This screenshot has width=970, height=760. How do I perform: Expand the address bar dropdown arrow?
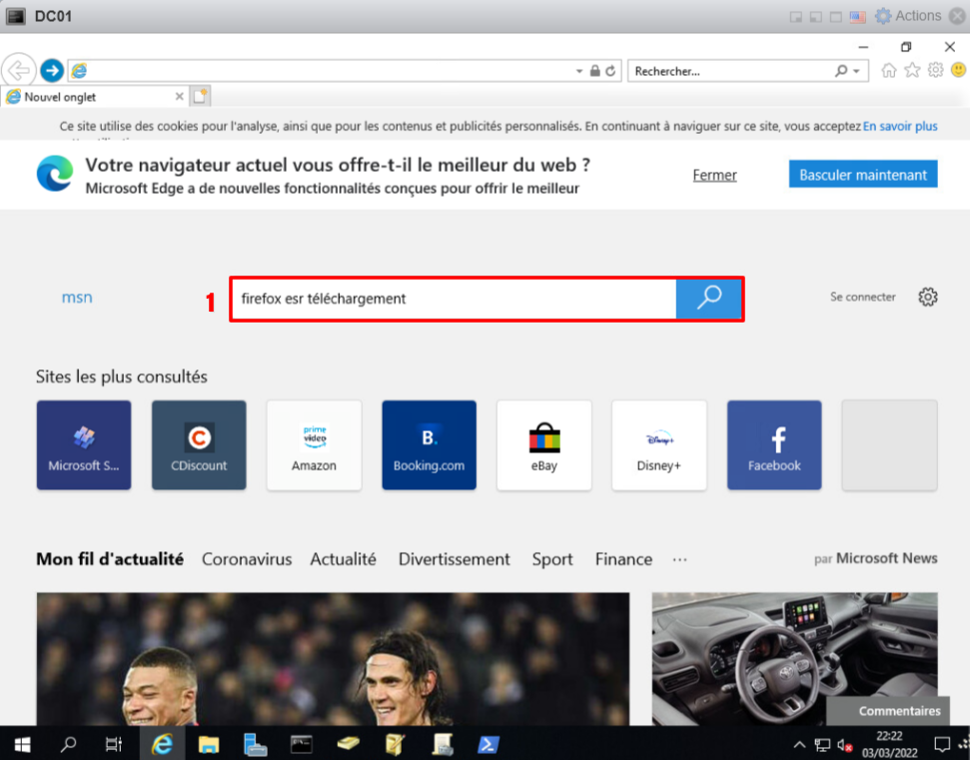click(579, 71)
